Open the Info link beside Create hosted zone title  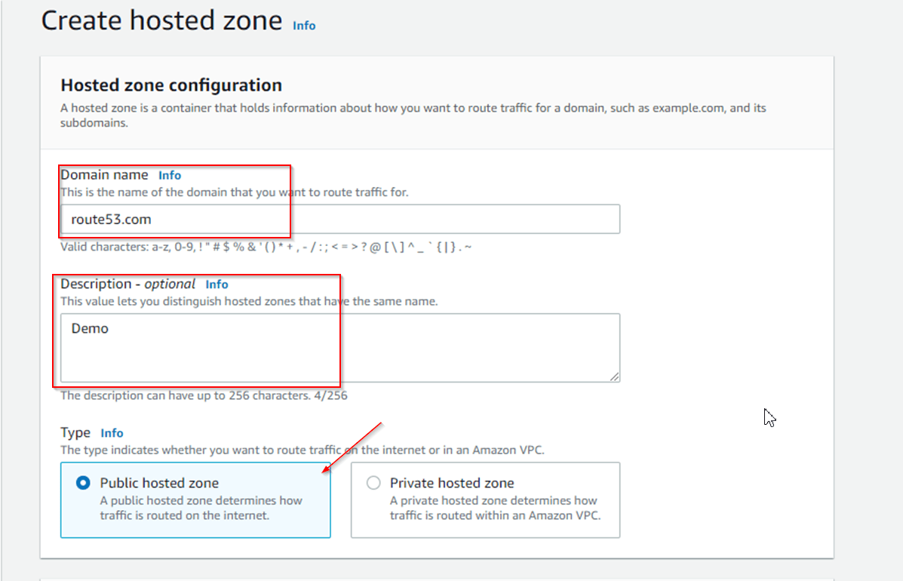[x=304, y=25]
